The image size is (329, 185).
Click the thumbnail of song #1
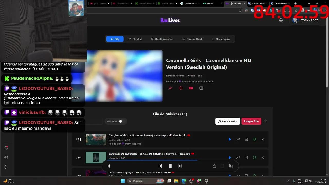[x=96, y=139]
